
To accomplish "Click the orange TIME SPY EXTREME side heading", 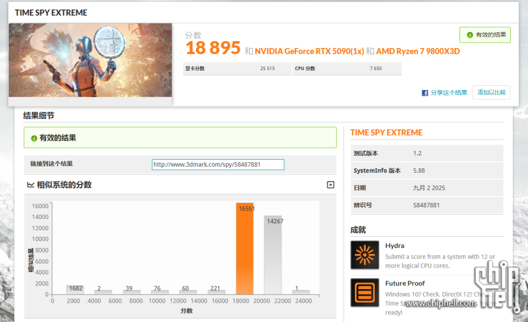I will [386, 133].
